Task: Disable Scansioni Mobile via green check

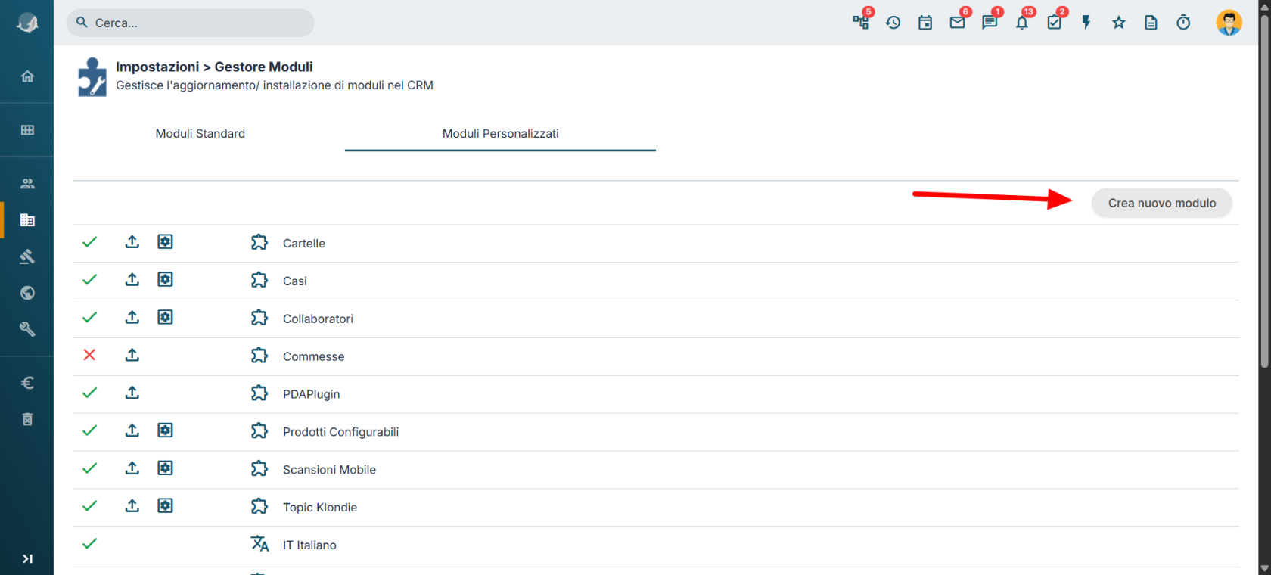Action: pos(89,468)
